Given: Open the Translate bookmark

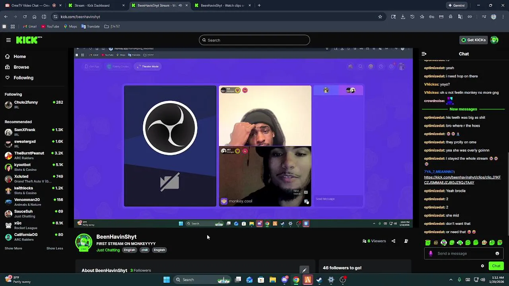Looking at the screenshot, I should coord(90,27).
